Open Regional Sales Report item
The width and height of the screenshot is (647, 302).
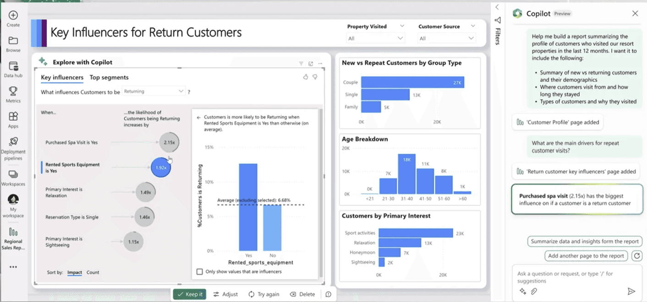pyautogui.click(x=13, y=238)
